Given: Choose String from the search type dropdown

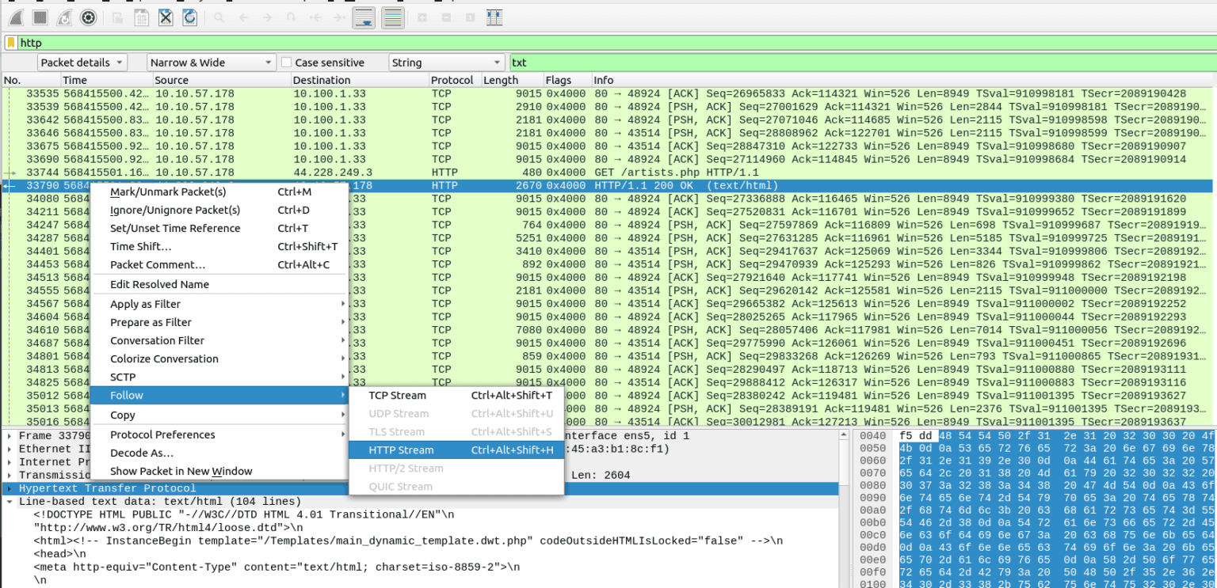Looking at the screenshot, I should [445, 62].
